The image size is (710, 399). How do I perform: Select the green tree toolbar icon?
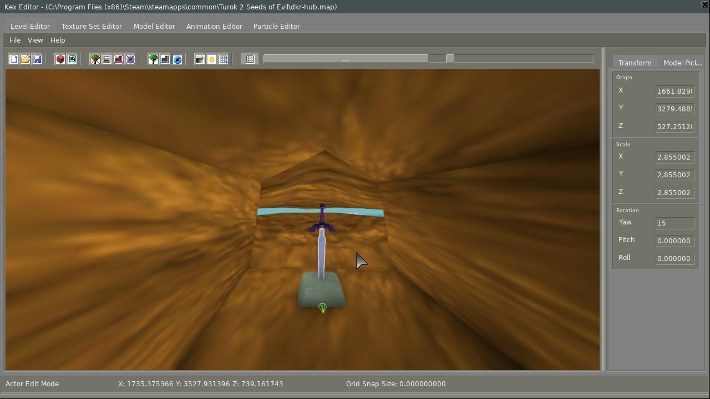154,59
